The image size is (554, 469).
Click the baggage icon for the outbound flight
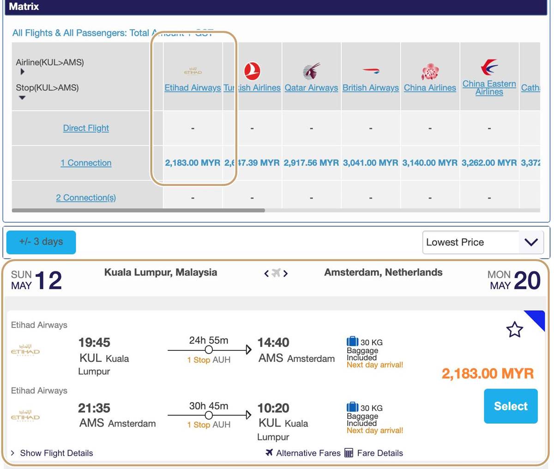(352, 342)
